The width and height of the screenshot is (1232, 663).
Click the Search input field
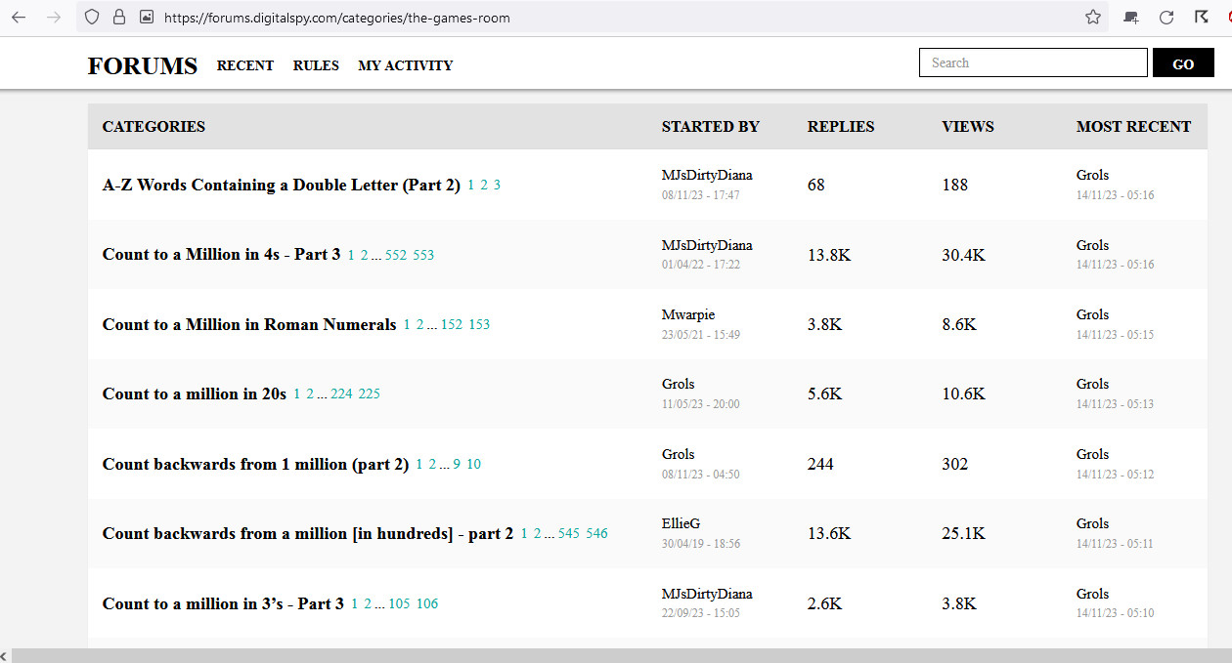tap(1033, 62)
